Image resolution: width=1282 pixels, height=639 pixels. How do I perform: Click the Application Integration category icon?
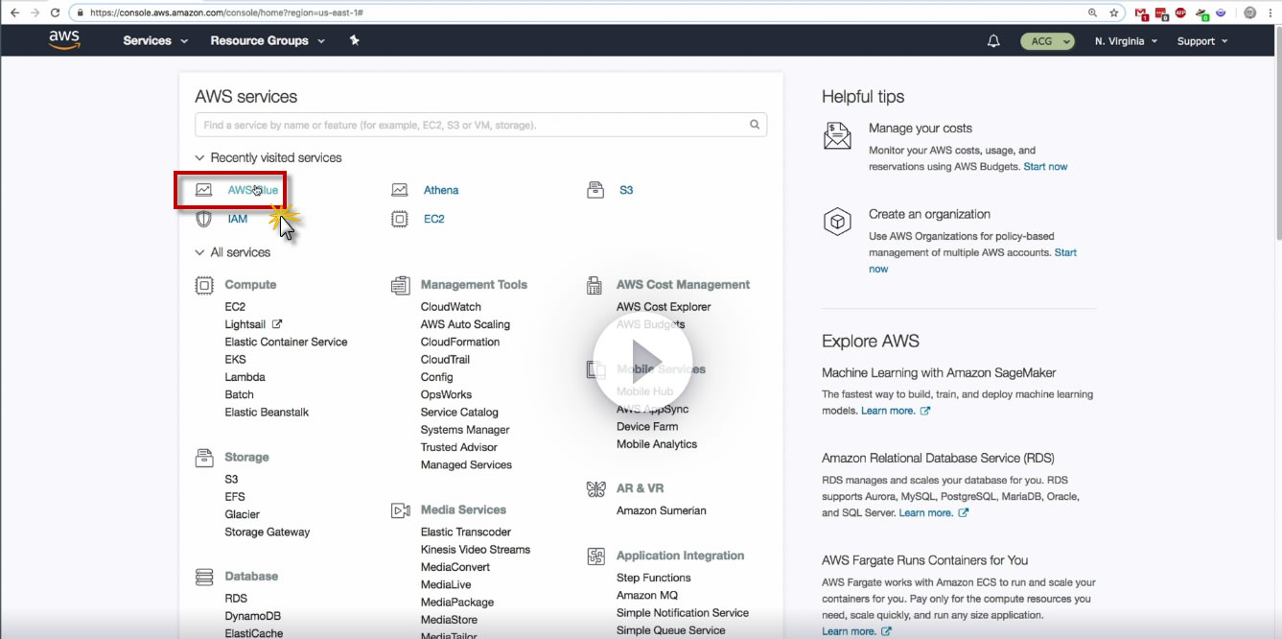click(x=596, y=556)
